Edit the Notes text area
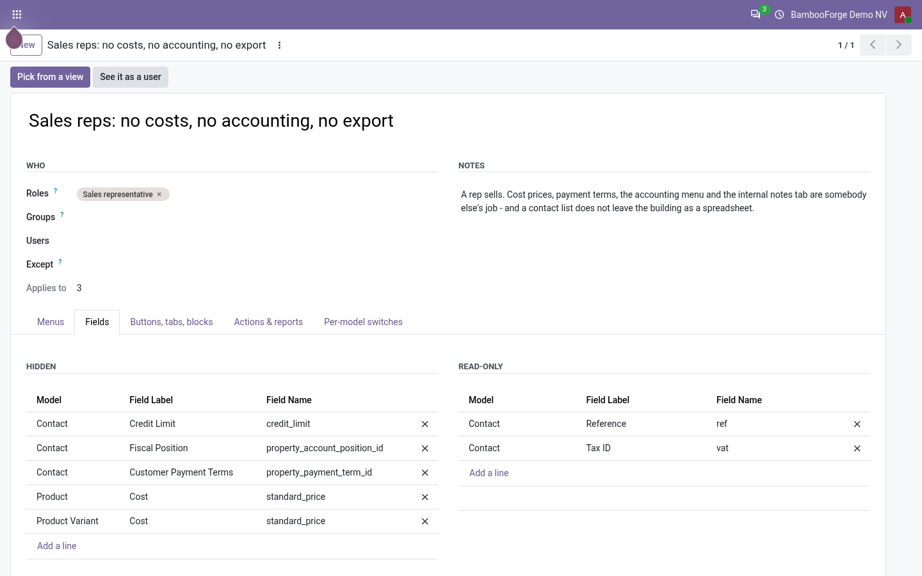 [x=664, y=202]
